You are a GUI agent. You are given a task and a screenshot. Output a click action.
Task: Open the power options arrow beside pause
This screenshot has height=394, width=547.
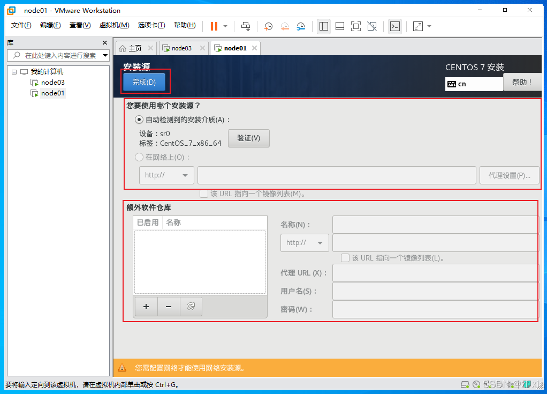point(225,26)
